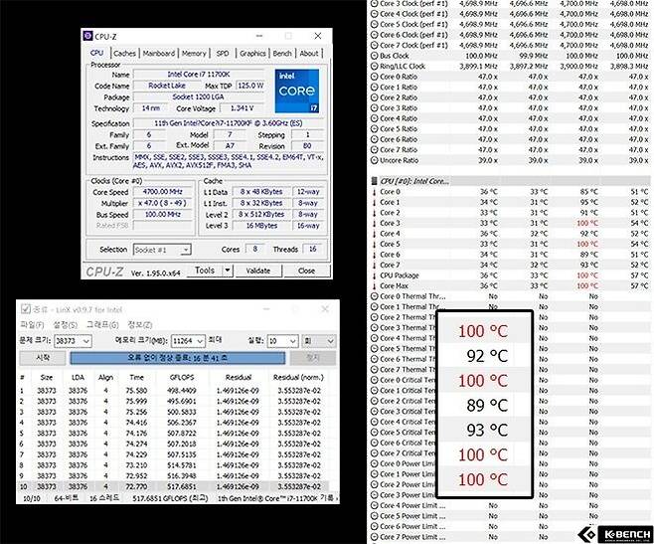Image resolution: width=654 pixels, height=544 pixels.
Task: Click icon beside Core 0 Thermal Throttling row
Action: 374,296
